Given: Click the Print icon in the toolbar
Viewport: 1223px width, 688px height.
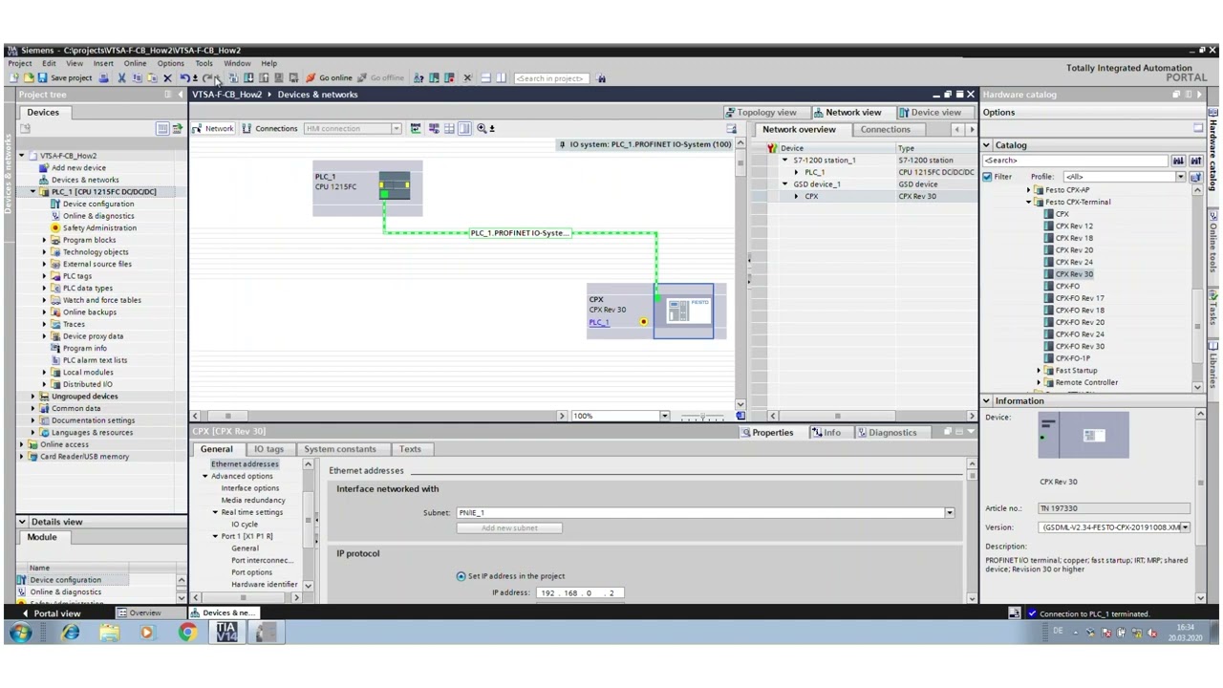Looking at the screenshot, I should click(x=104, y=78).
